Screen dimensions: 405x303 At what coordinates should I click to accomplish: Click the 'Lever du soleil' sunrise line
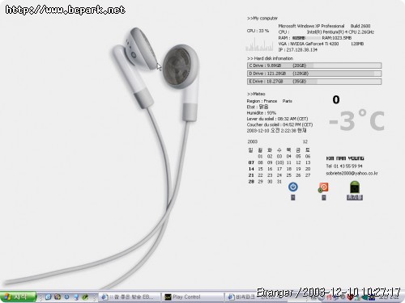[x=277, y=119]
